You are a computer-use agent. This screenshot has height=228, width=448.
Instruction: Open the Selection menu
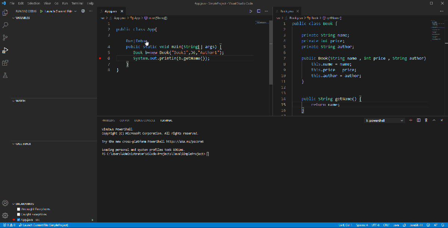click(34, 3)
